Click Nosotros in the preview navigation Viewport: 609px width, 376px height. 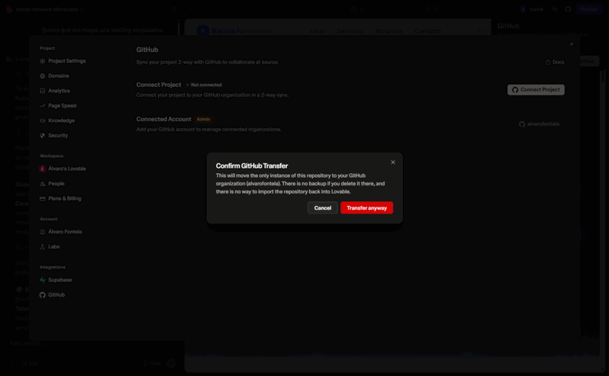click(388, 31)
